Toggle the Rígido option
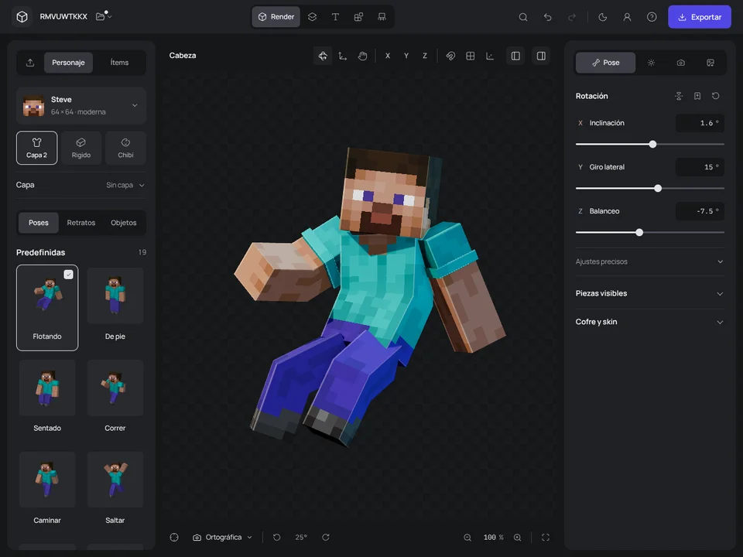Screen dimensions: 743x557 [81, 148]
